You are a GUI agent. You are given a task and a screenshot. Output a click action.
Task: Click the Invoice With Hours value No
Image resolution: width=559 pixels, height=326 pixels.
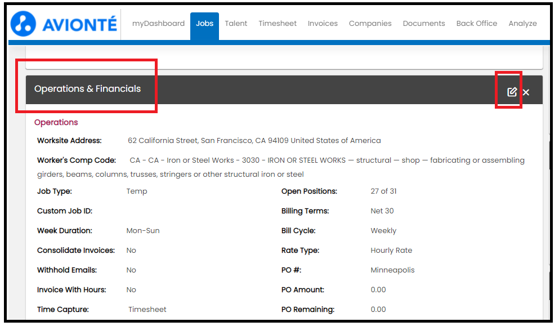[131, 289]
